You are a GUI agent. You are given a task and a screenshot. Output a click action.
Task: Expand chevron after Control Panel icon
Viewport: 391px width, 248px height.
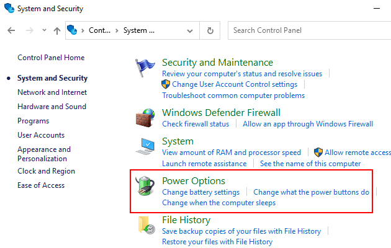pos(83,30)
